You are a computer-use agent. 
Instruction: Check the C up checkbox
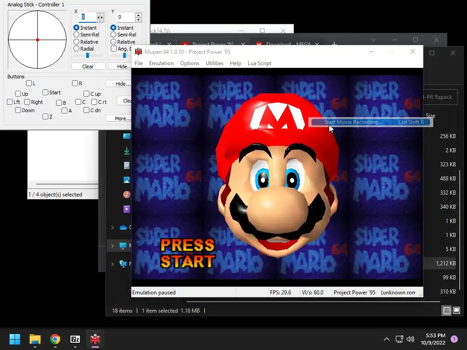point(86,94)
